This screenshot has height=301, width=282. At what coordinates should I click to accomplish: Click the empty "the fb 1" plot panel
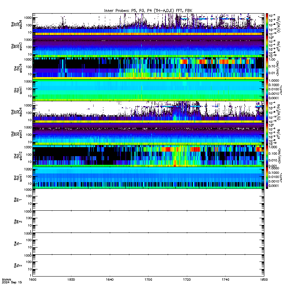[x=148, y=243]
